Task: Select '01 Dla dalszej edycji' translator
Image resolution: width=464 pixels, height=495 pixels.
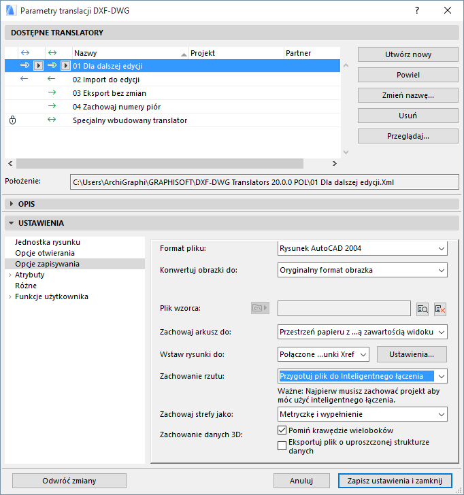Action: [x=172, y=66]
